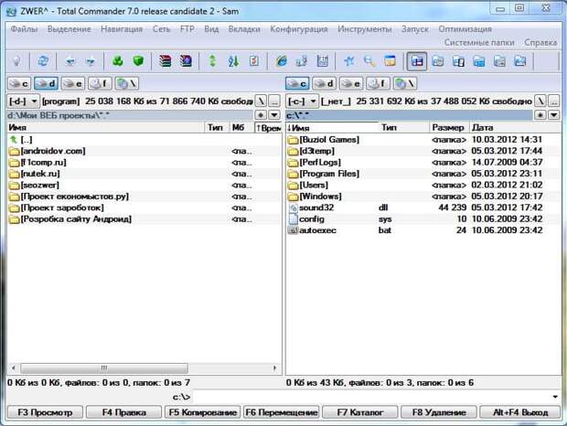Select drive c button in right panel
The image size is (567, 426).
pos(297,84)
